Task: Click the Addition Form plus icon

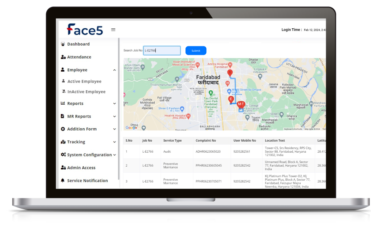Action: click(63, 129)
